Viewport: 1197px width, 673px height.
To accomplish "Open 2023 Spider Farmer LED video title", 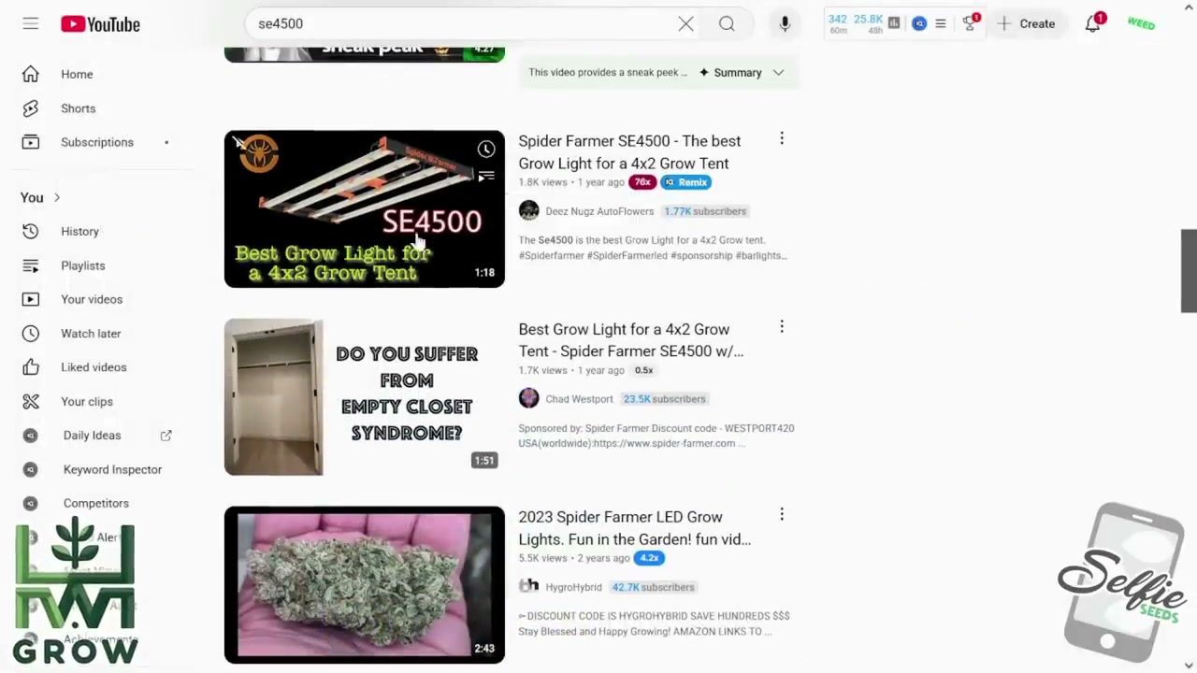I will [x=634, y=528].
